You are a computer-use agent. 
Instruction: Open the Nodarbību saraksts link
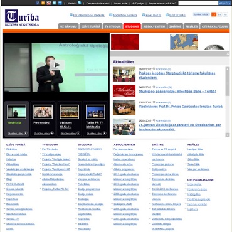(125, 15)
